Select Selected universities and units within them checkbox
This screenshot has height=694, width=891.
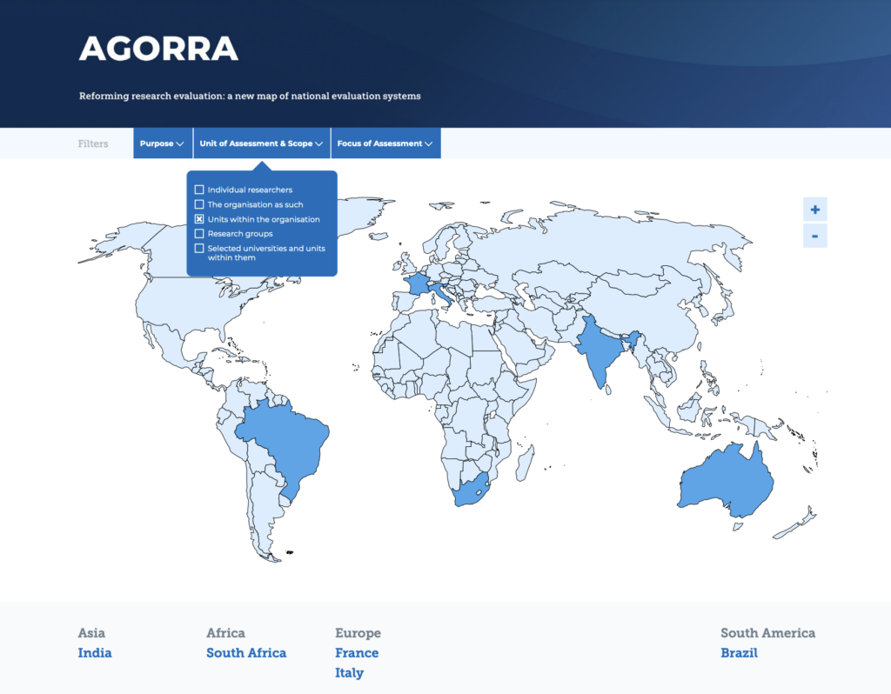(x=199, y=248)
